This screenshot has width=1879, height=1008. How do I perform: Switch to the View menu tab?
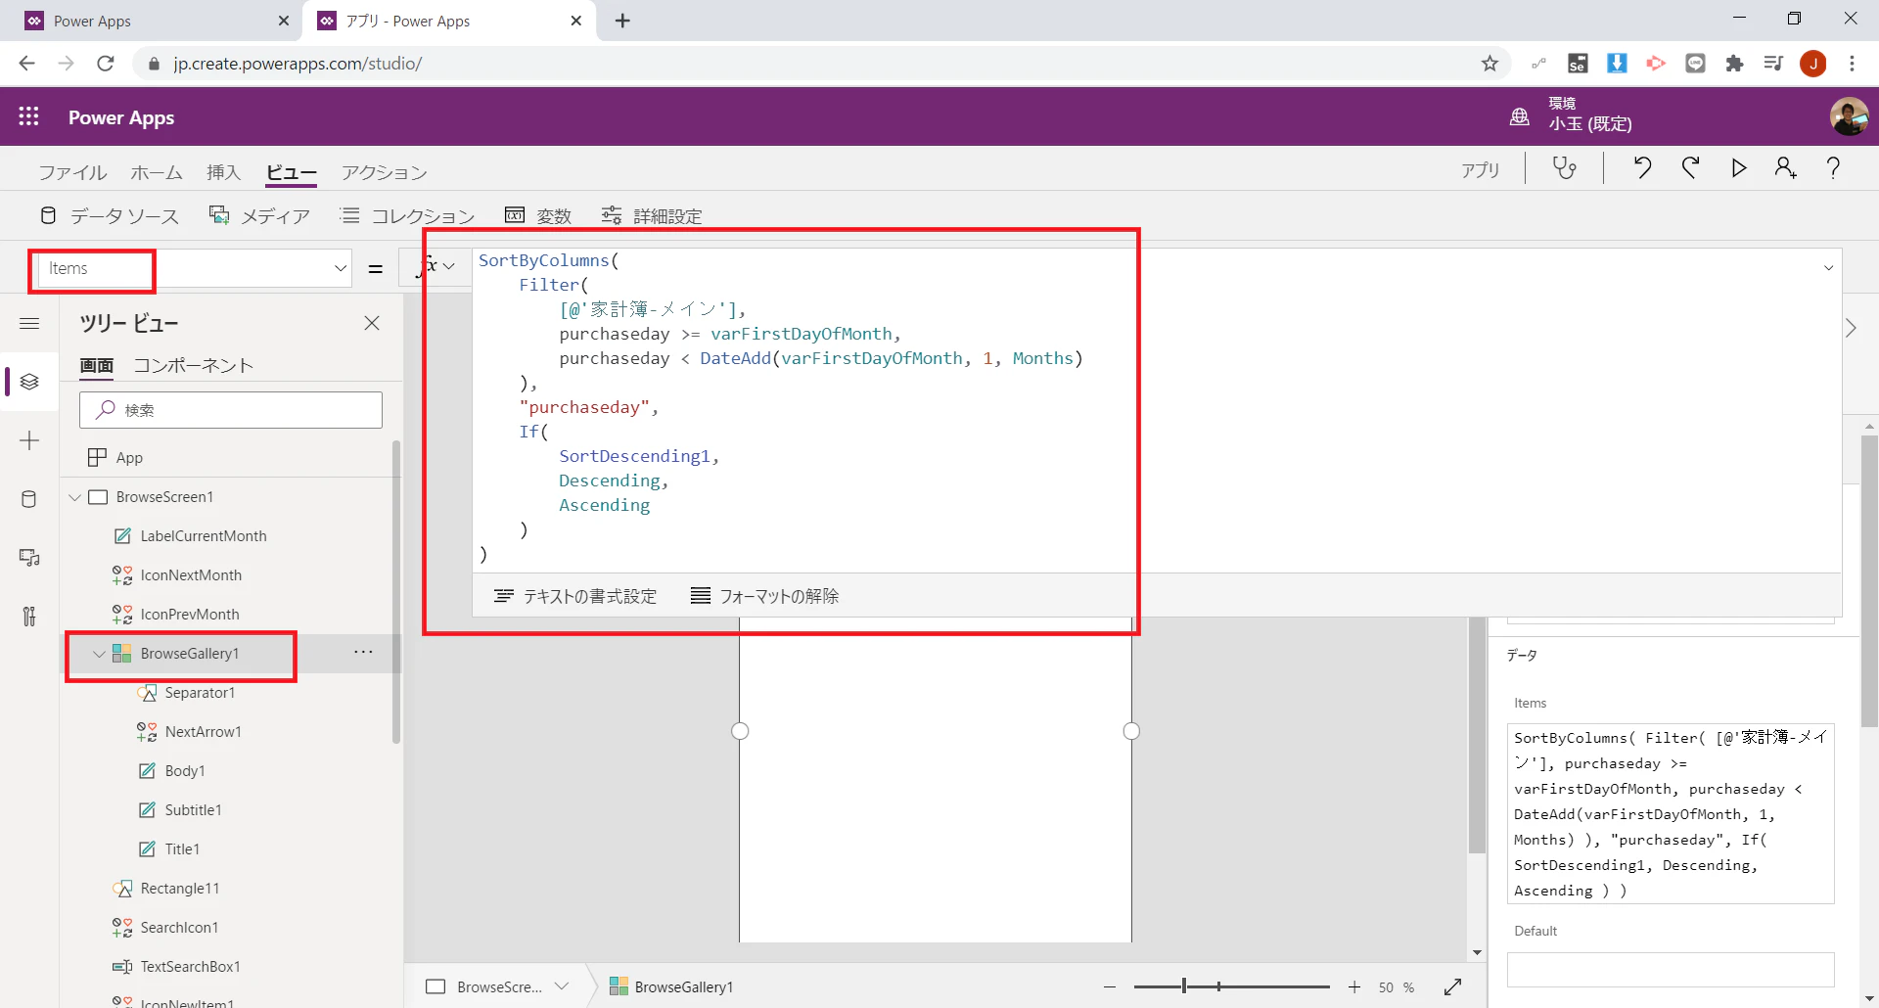tap(292, 172)
